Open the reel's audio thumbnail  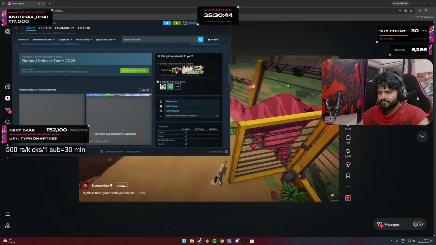click(x=348, y=198)
